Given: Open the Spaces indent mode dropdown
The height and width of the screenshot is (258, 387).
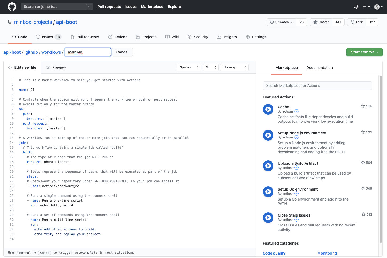Looking at the screenshot, I should [x=189, y=67].
